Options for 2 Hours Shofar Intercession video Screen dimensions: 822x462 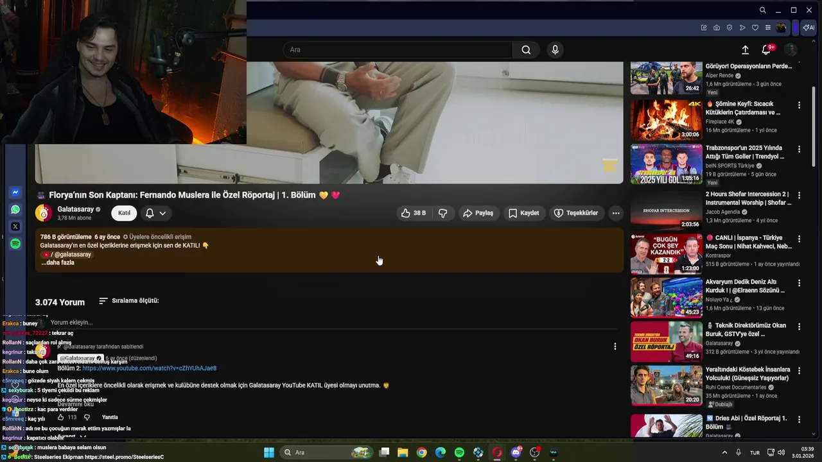(800, 195)
